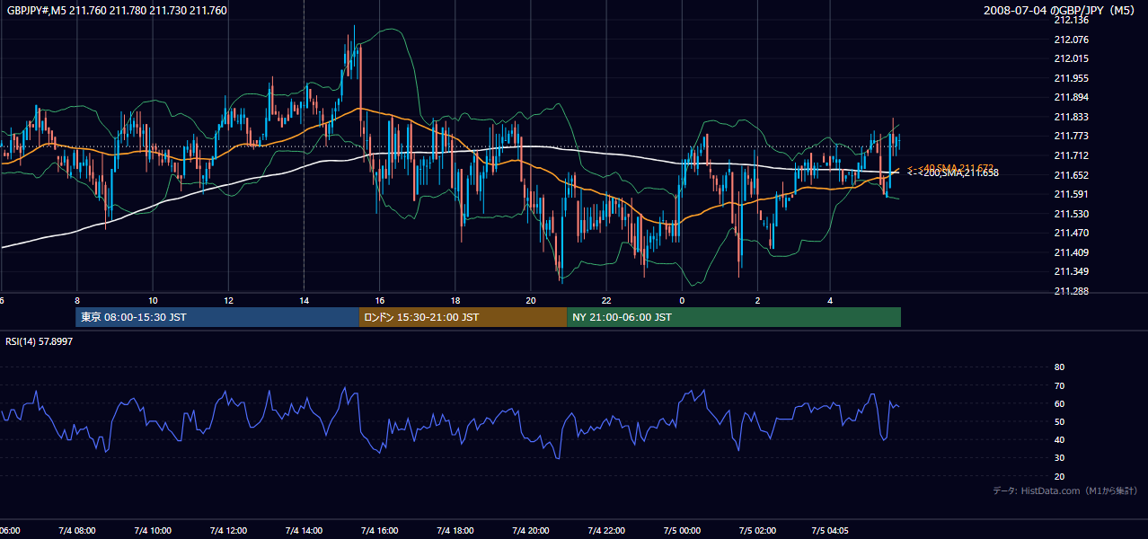Click the 7/4 14:00 time label
This screenshot has height=539, width=1148.
point(304,531)
